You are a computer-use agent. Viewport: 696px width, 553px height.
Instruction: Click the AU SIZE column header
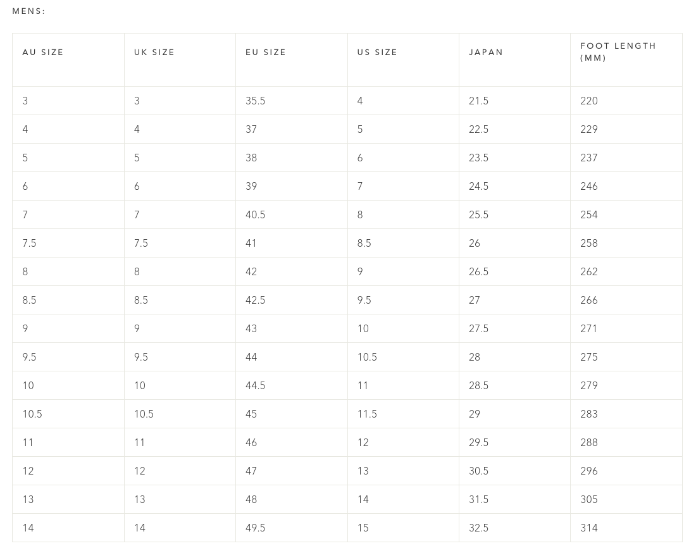pos(43,53)
